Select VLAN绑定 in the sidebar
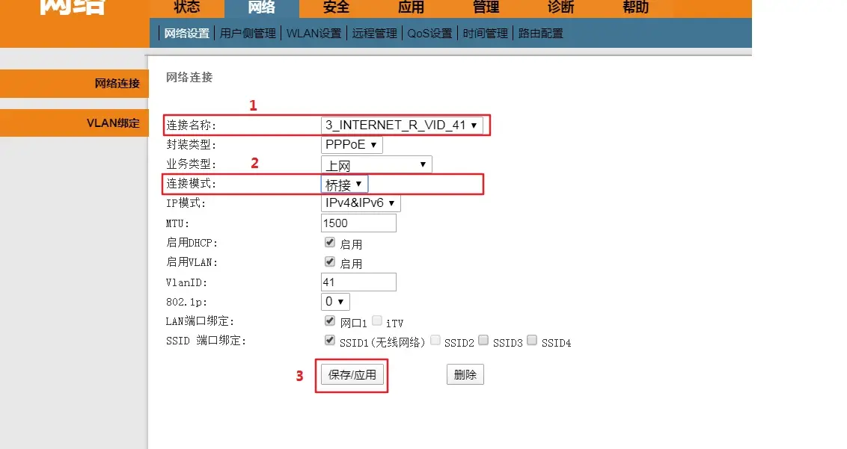This screenshot has width=847, height=449. pos(113,123)
